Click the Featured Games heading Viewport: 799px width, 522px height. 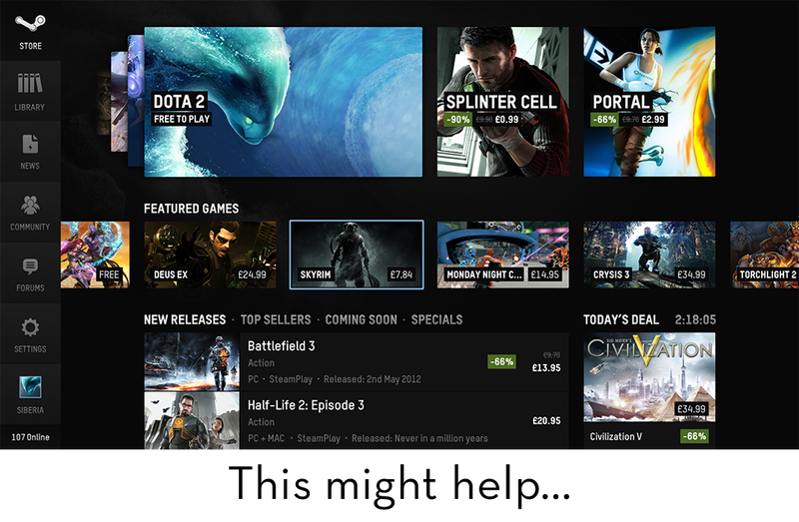(191, 209)
